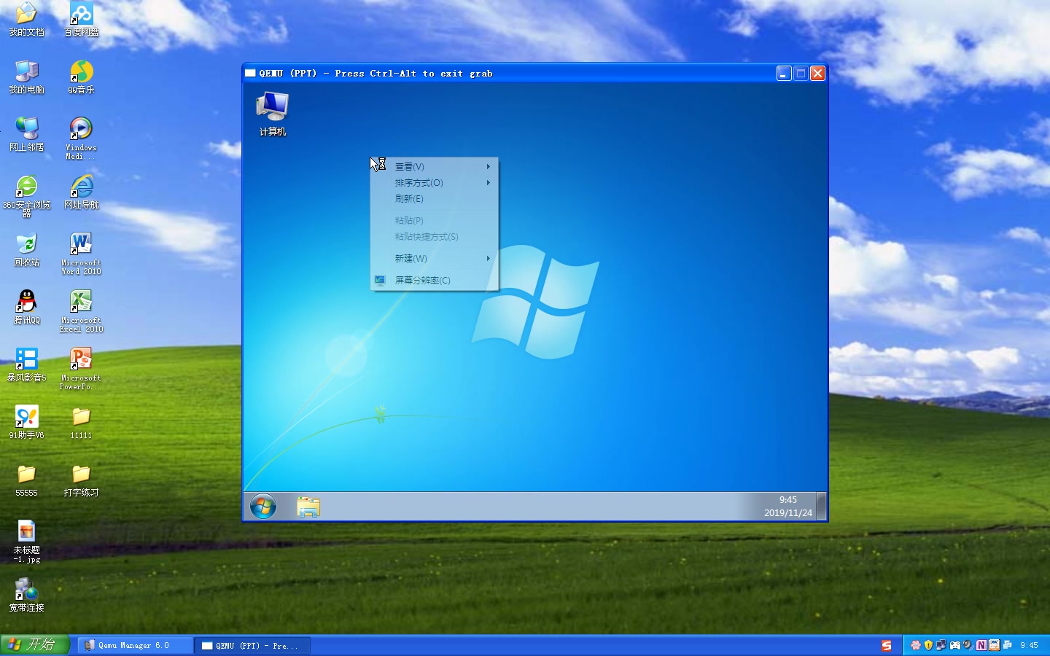
Task: Select the 91助手V6 desktop icon
Action: coord(26,423)
